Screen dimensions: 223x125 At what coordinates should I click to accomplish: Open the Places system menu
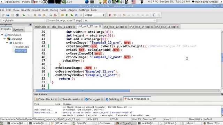26,2
